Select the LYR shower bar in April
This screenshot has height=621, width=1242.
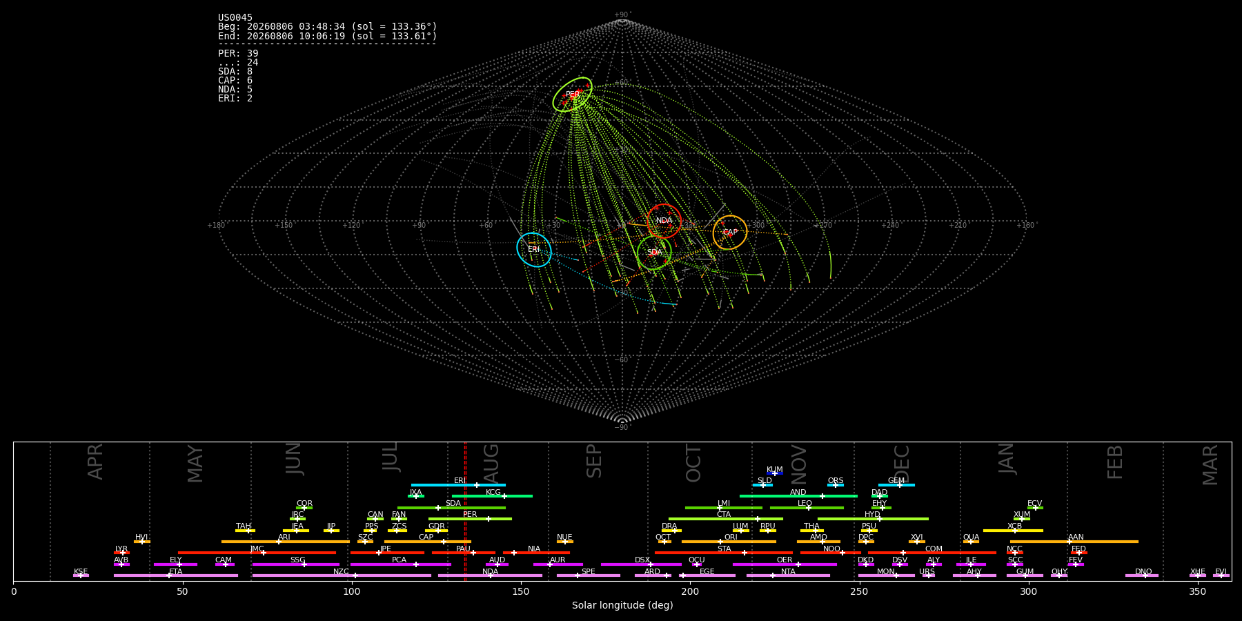click(x=121, y=553)
